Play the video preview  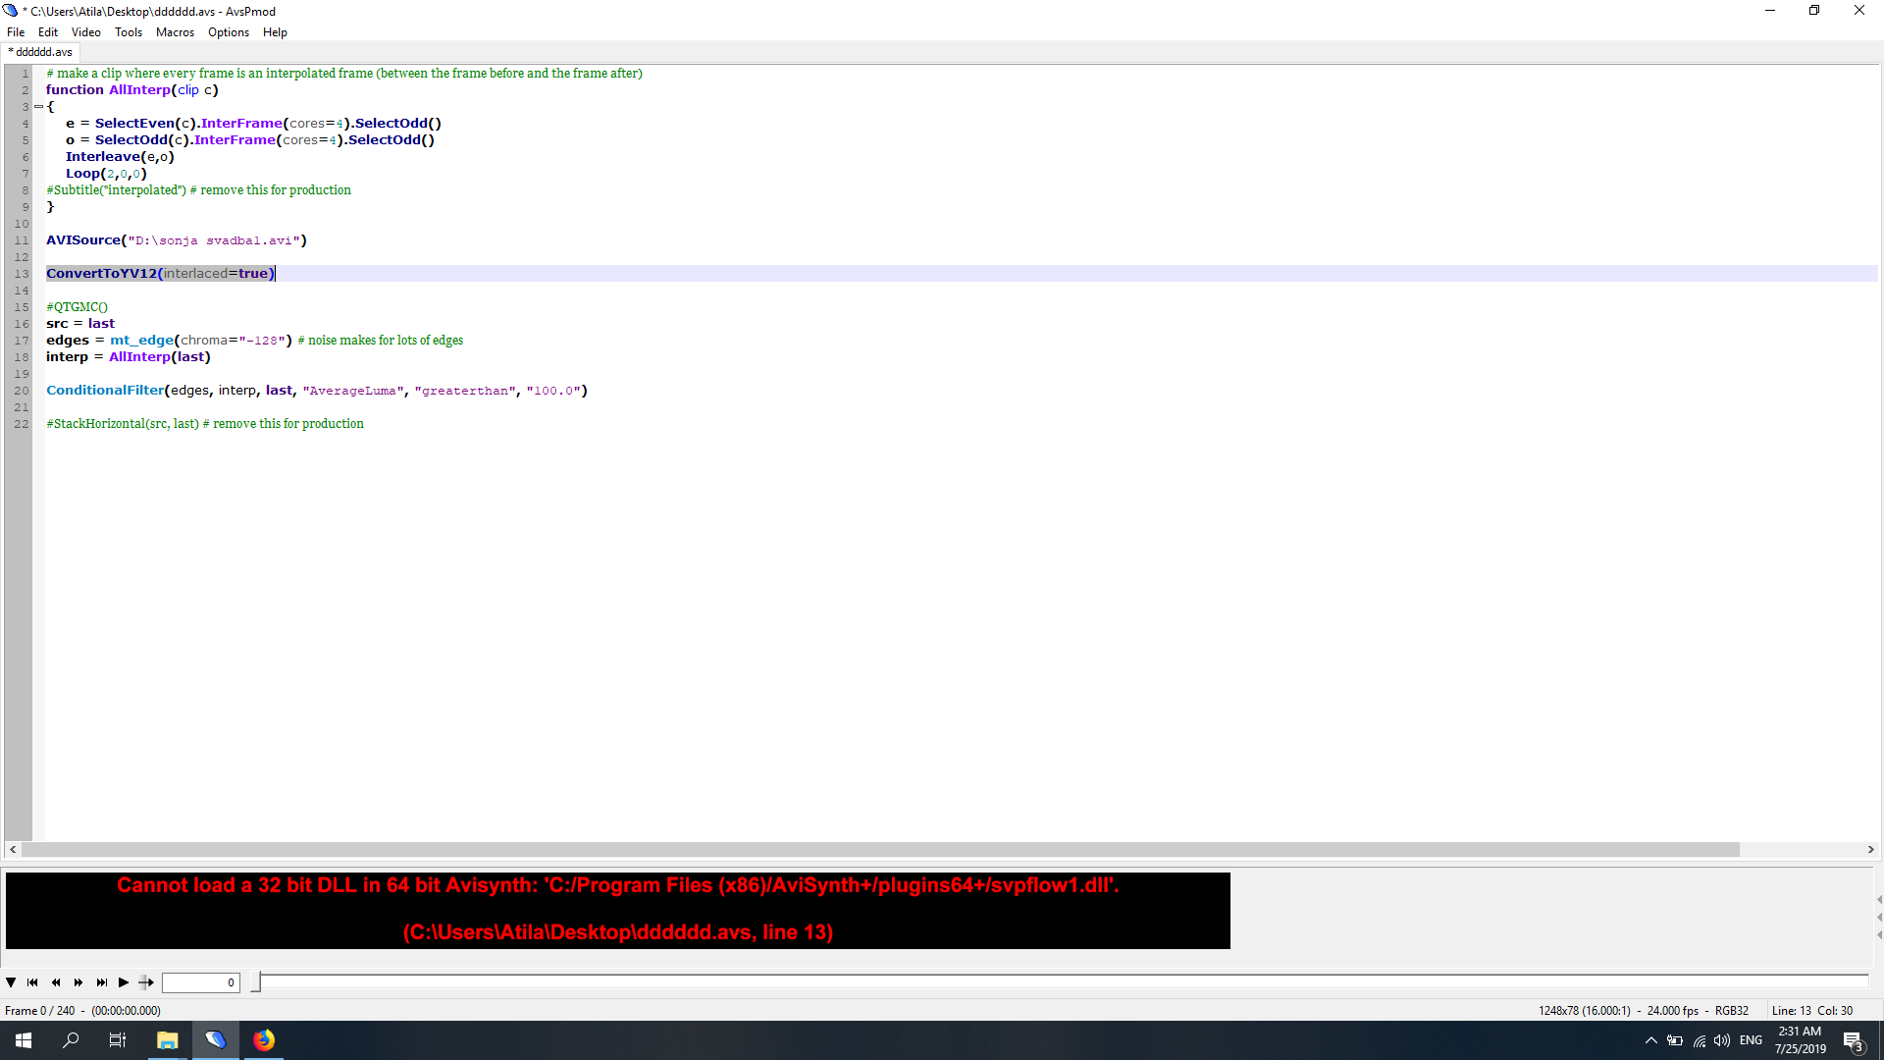pos(124,982)
